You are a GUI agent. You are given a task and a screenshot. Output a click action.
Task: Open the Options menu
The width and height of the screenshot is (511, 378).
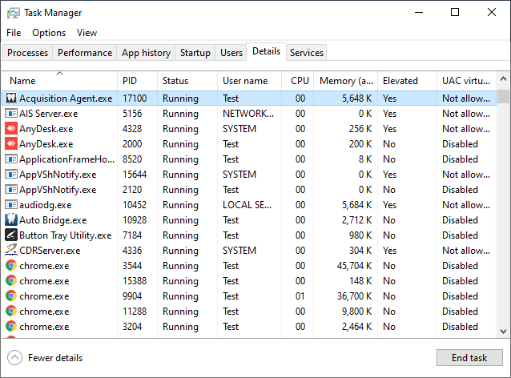pos(49,33)
